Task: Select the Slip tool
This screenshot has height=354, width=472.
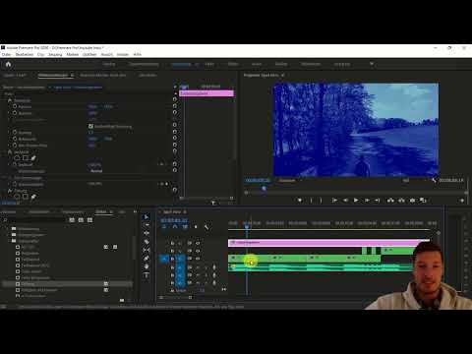Action: (x=147, y=250)
